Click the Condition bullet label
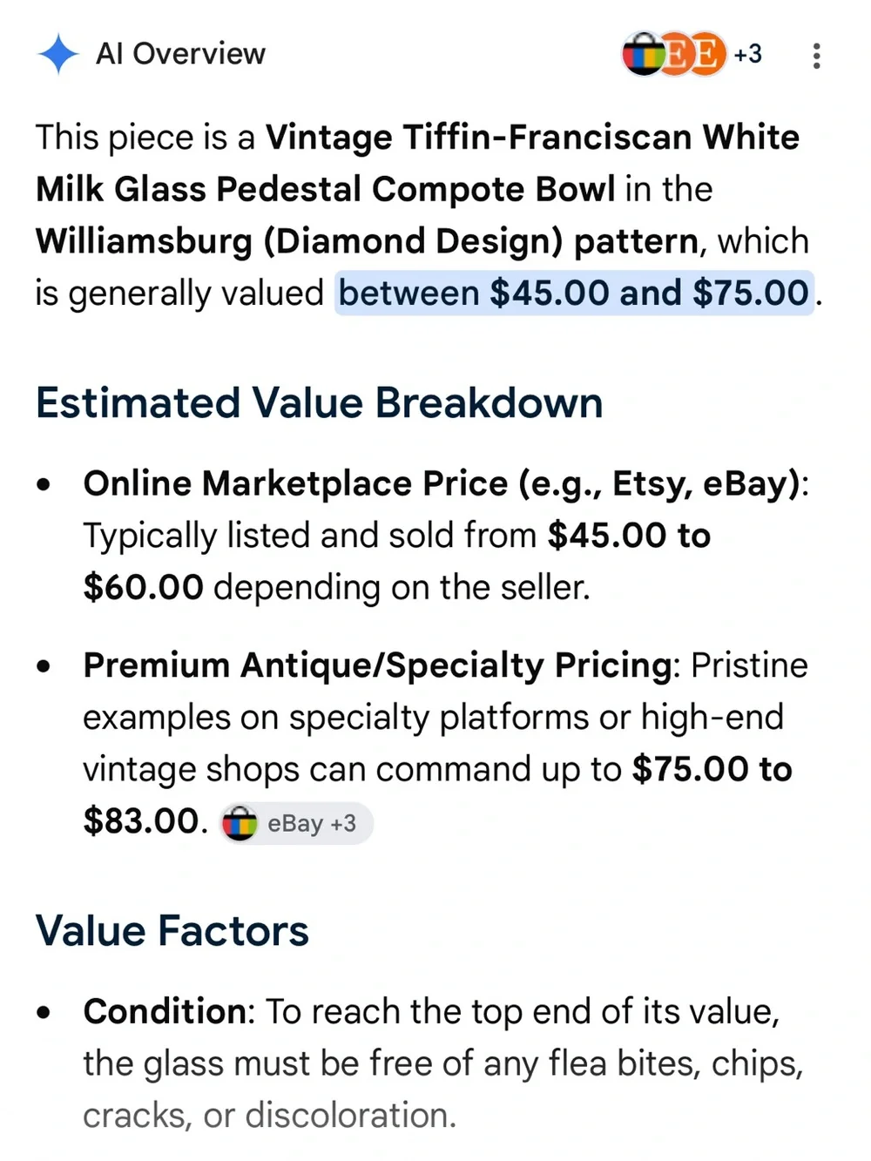The image size is (871, 1161). tap(165, 1012)
